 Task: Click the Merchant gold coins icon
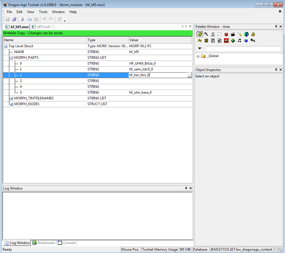[253, 34]
